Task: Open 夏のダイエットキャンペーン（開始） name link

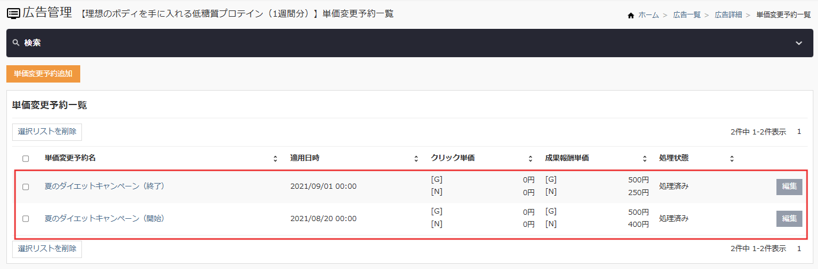Action: click(x=104, y=219)
